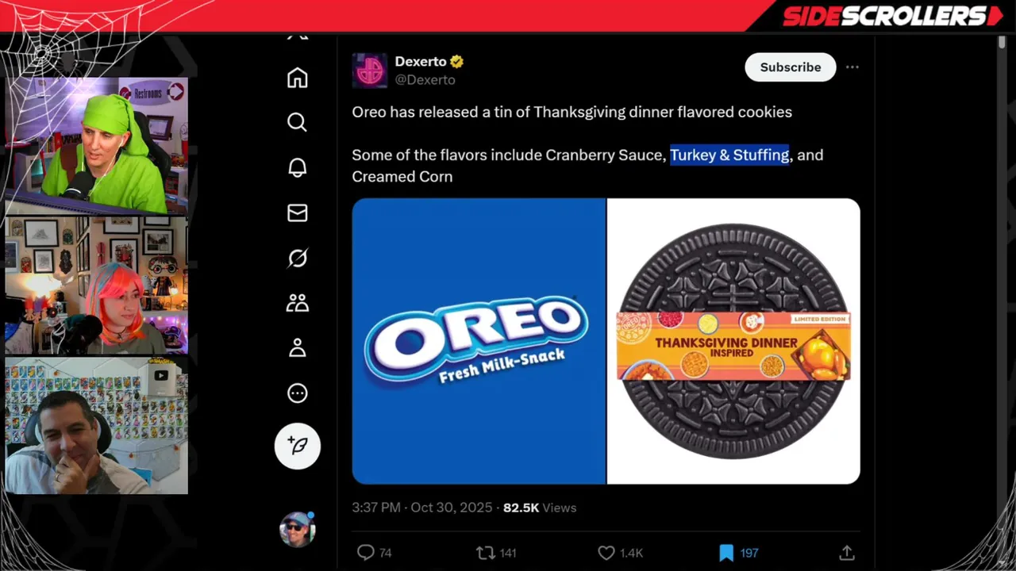Open the Thanksgiving Dinner Oreo image

point(733,341)
